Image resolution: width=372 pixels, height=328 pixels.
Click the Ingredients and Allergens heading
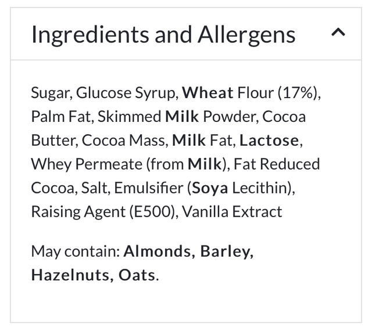pos(163,35)
